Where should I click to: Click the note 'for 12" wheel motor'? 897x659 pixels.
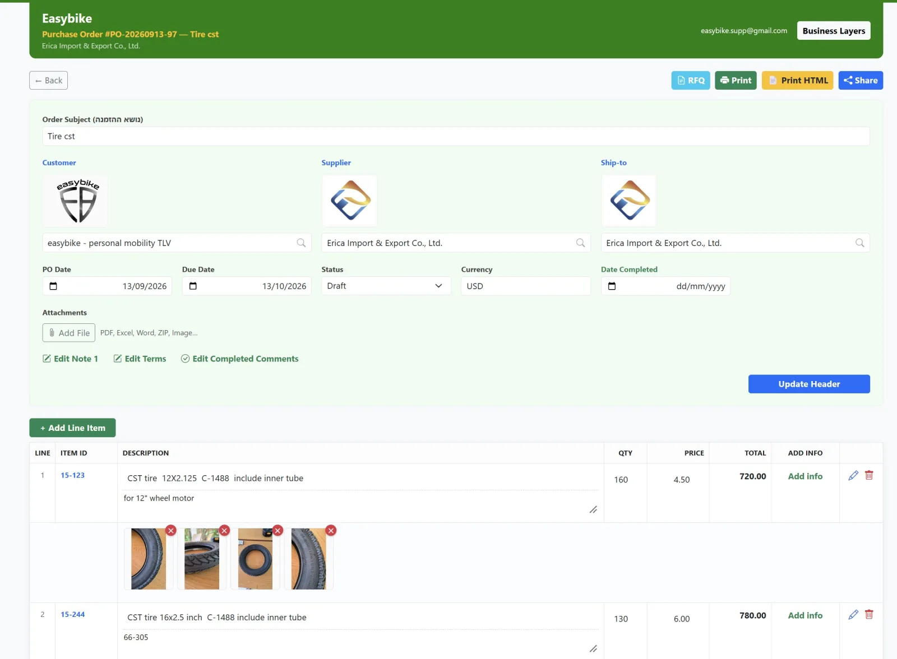pyautogui.click(x=360, y=504)
